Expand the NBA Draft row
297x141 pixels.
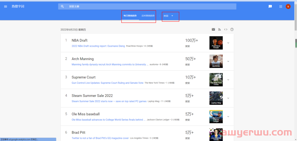pyautogui.click(x=228, y=43)
